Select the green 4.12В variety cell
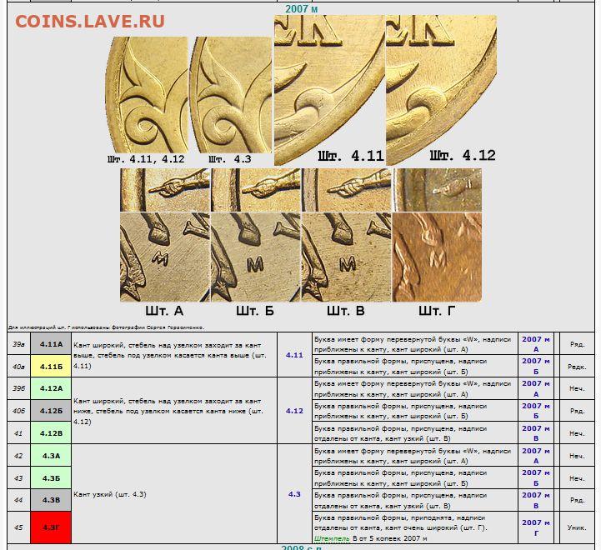 51,433
